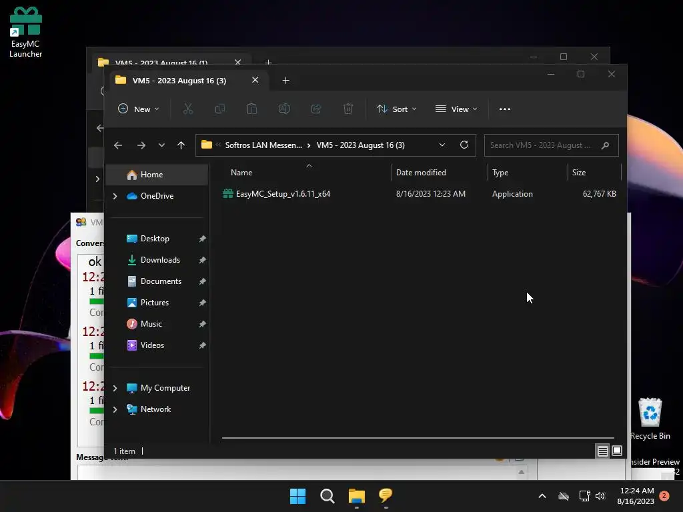Expand the OneDrive tree node
The height and width of the screenshot is (512, 683).
pyautogui.click(x=115, y=197)
